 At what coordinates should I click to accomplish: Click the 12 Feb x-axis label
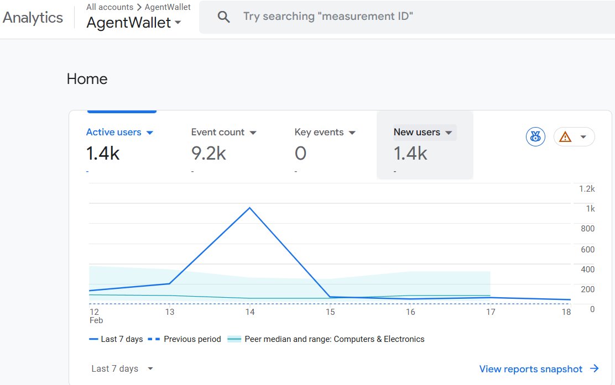click(96, 316)
